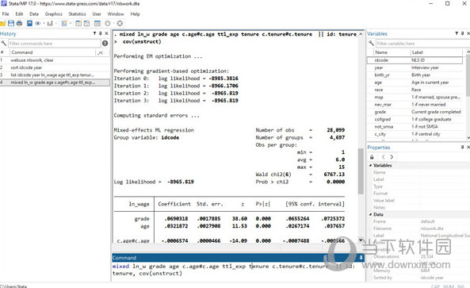Image resolution: width=470 pixels, height=288 pixels.
Task: Click the Break stop toolbar icon
Action: [x=120, y=23]
